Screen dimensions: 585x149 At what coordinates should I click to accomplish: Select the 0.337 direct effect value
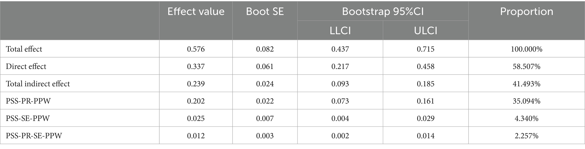tap(196, 66)
